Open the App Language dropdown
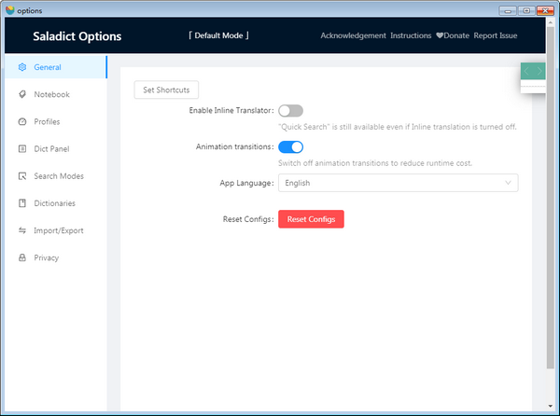 point(398,183)
